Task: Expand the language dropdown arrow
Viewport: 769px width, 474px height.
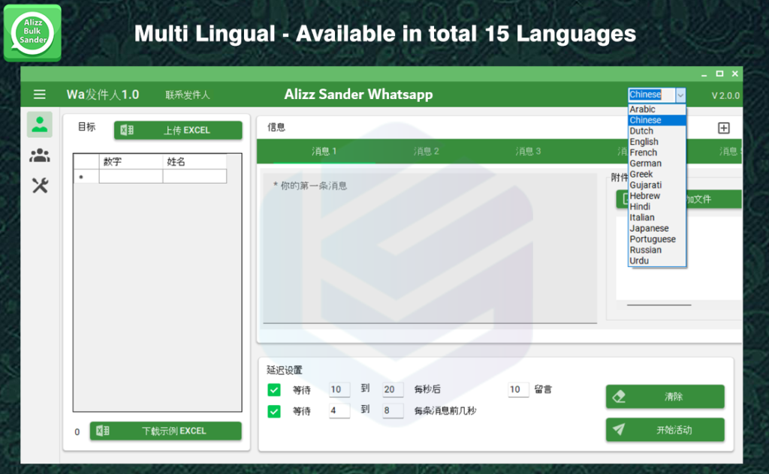Action: (680, 95)
